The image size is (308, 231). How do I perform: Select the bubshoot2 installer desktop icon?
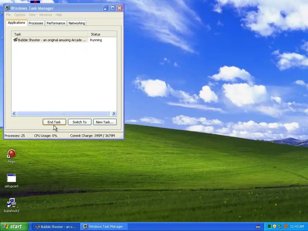(x=12, y=203)
